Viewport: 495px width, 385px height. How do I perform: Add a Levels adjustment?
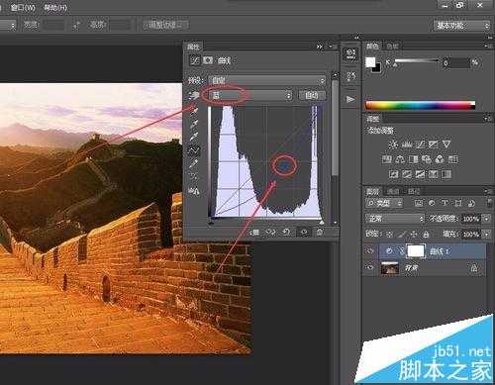[x=407, y=144]
